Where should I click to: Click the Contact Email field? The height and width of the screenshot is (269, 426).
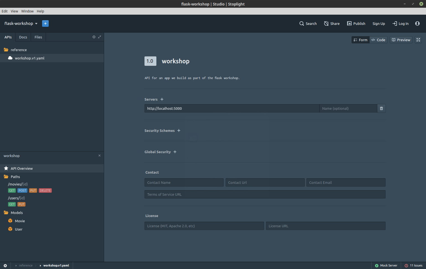346,182
